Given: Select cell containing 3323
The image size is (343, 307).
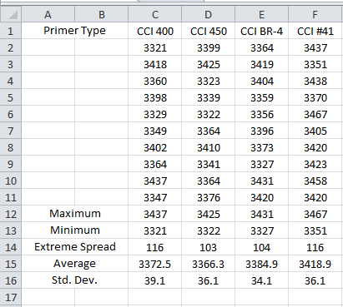Looking at the screenshot, I should point(209,81).
